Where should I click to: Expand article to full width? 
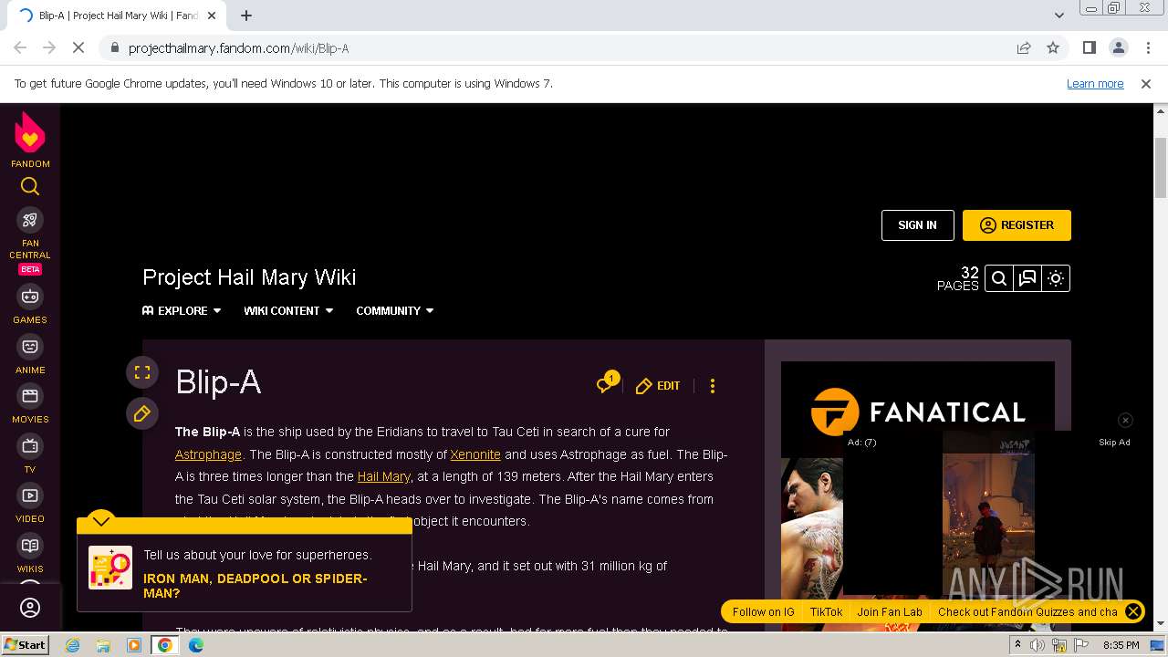[x=142, y=372]
